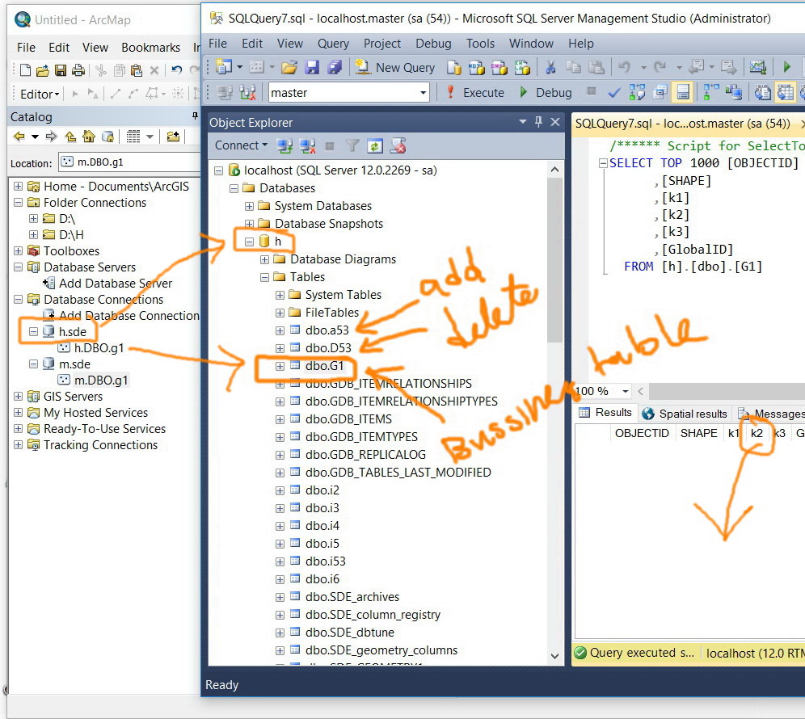805x719 pixels.
Task: Open the Connect dropdown in Object Explorer
Action: pos(242,145)
